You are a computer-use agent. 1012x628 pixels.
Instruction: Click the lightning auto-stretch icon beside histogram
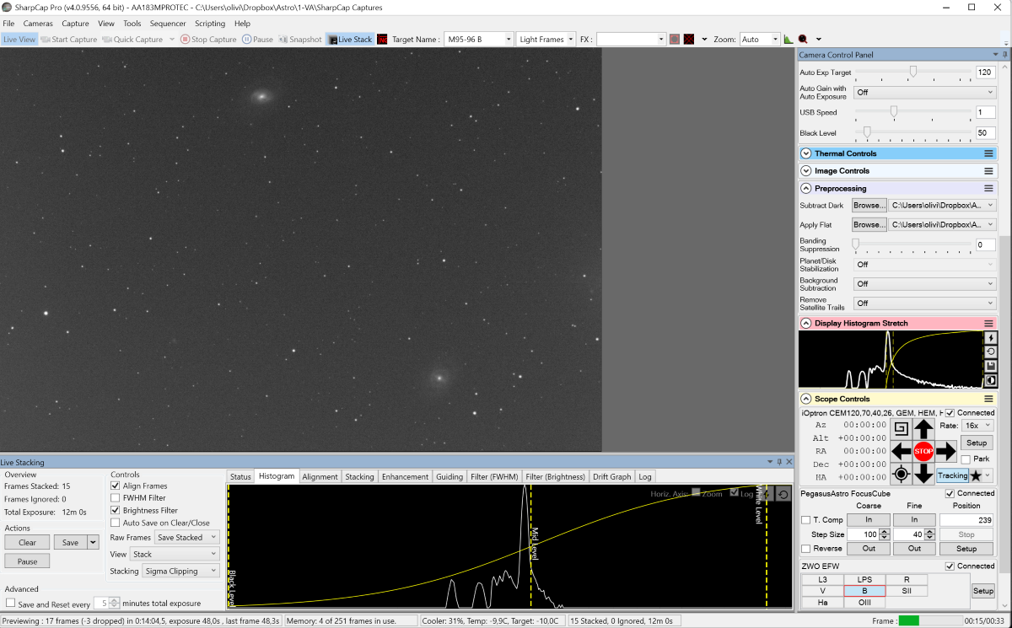pyautogui.click(x=991, y=338)
